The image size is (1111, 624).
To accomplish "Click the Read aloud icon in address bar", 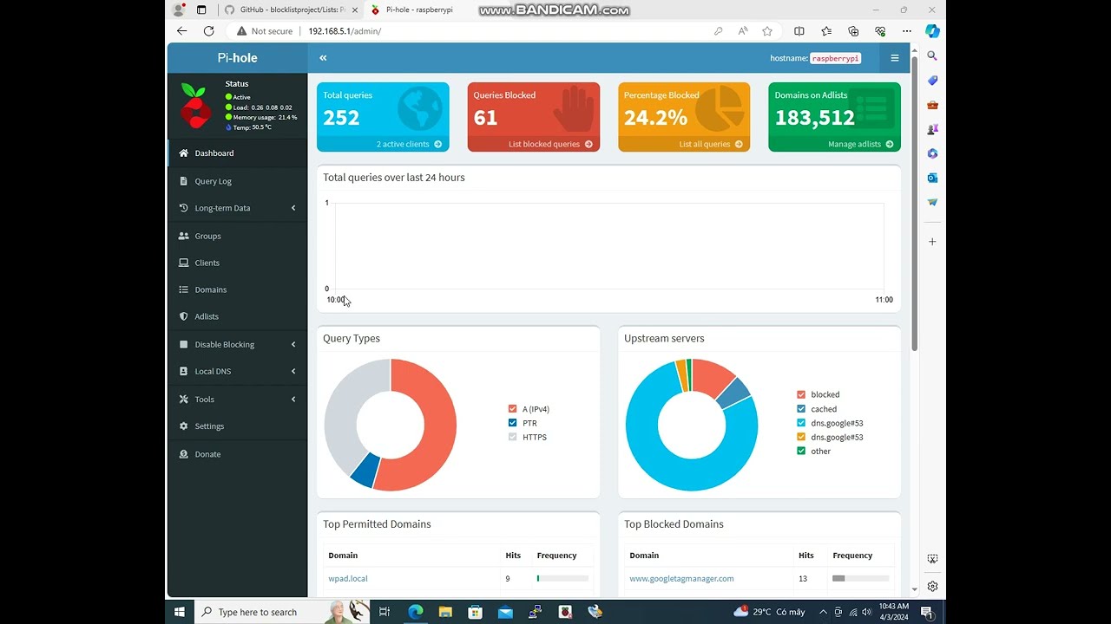I will (x=743, y=31).
